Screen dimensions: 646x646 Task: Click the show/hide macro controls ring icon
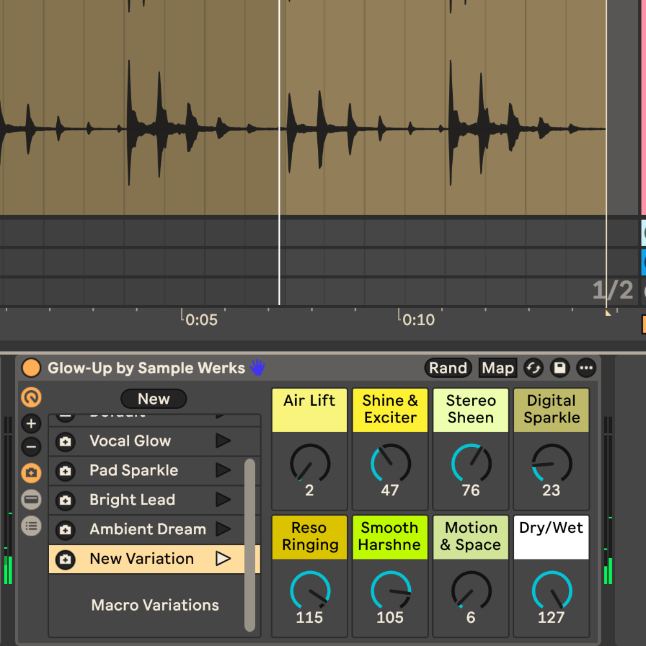click(31, 397)
